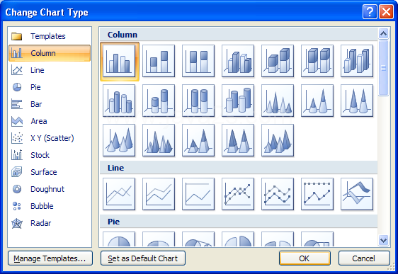Select the 3-D Line chart icon

coord(357,194)
